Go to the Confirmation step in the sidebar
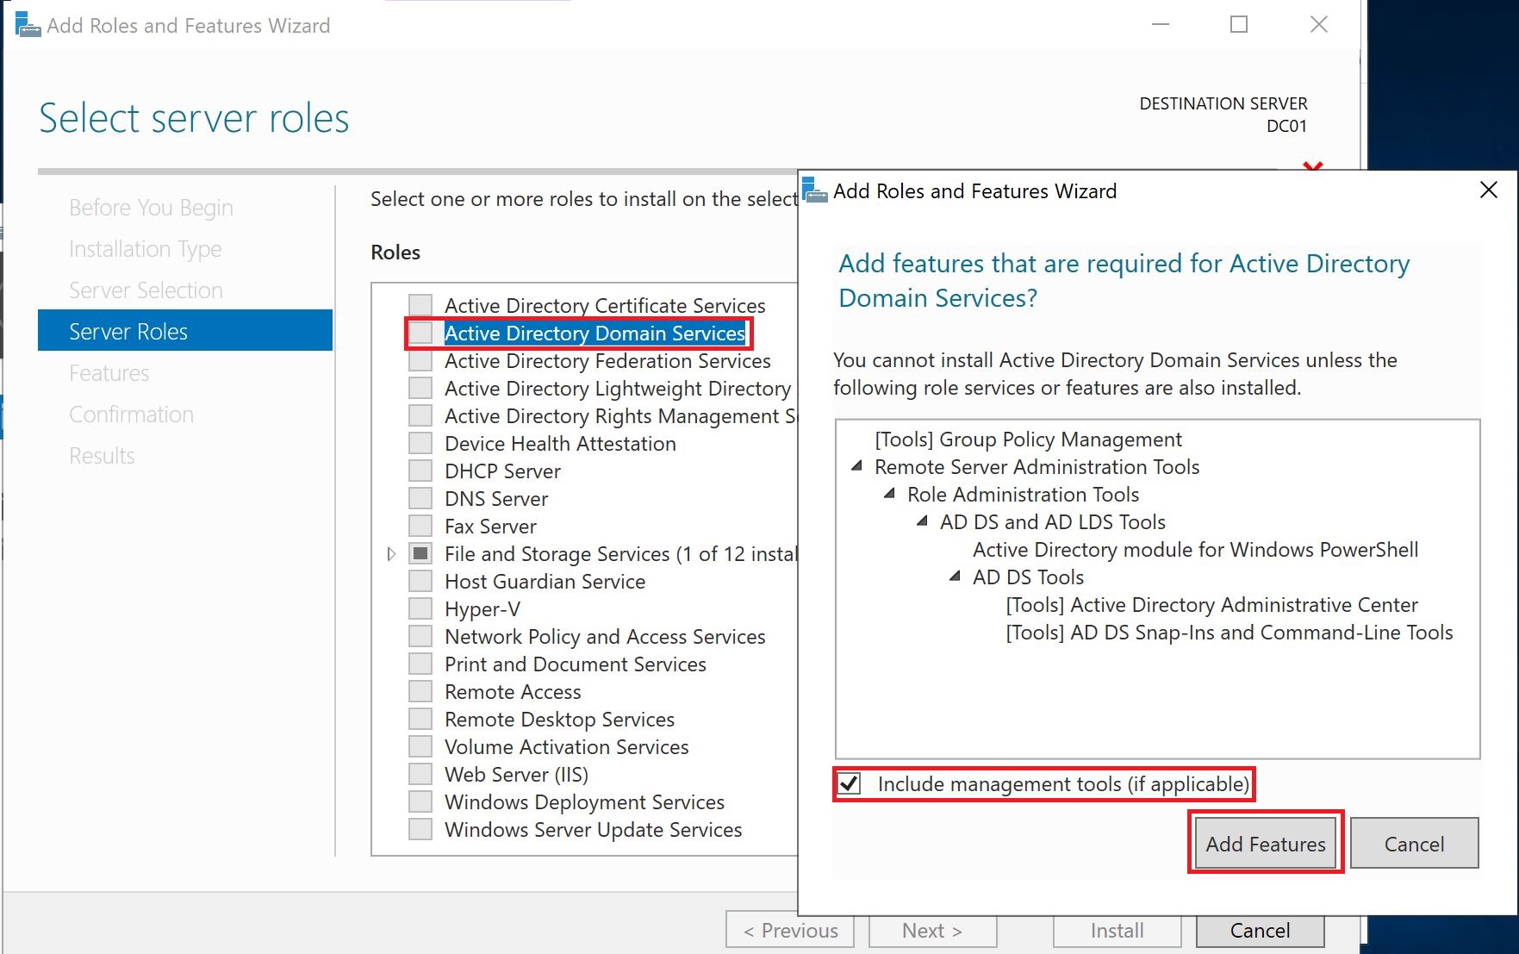This screenshot has height=954, width=1519. 131,414
